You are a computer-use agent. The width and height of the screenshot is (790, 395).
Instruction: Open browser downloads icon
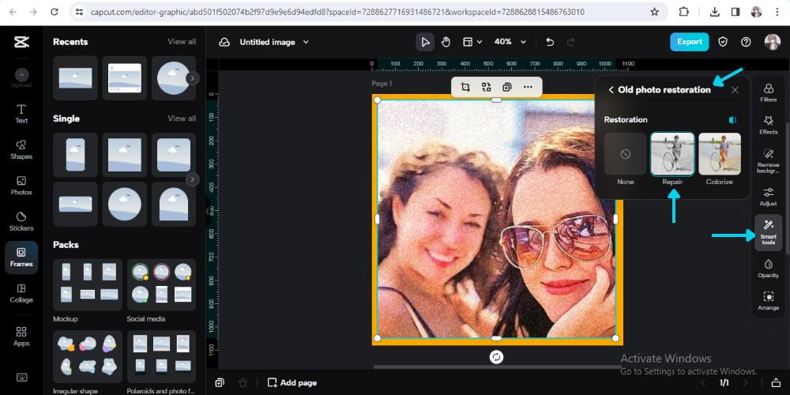pos(714,12)
